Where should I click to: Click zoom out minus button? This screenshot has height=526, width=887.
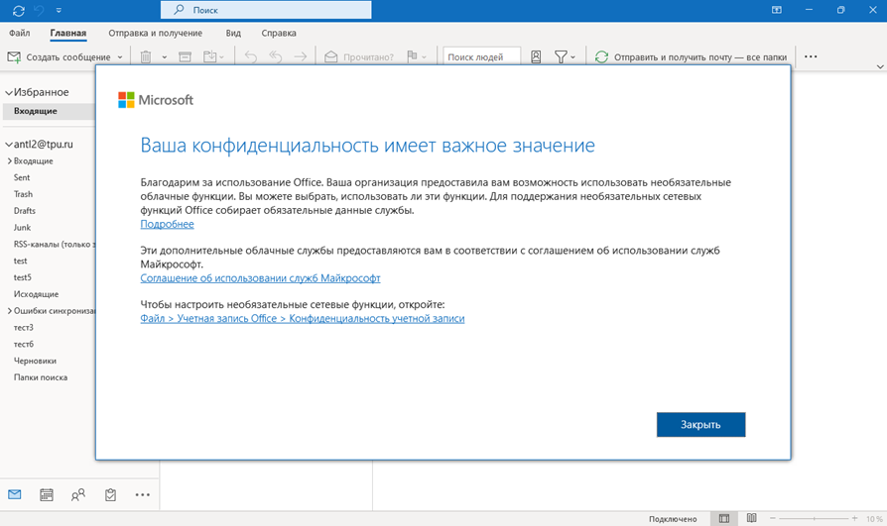coord(773,519)
